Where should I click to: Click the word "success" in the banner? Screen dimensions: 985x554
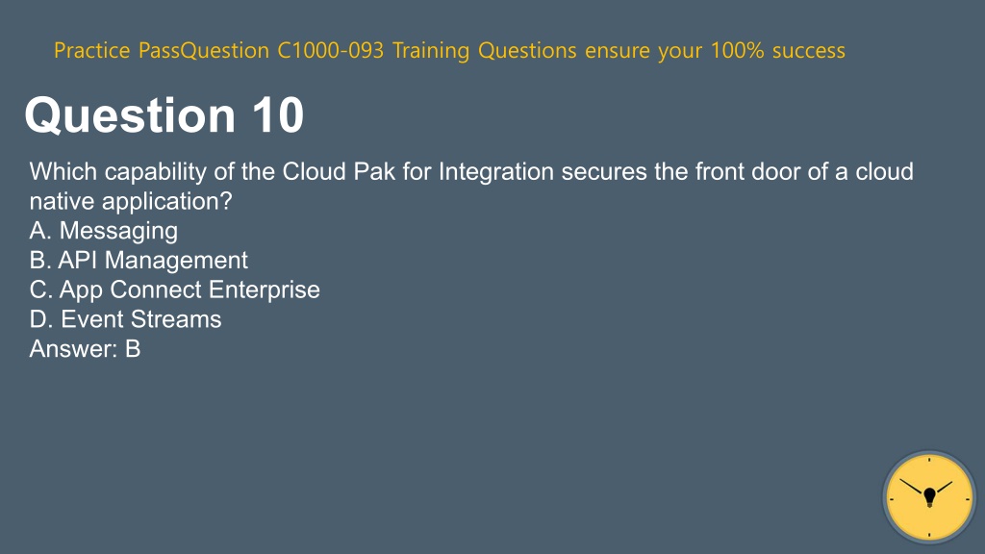[x=808, y=50]
